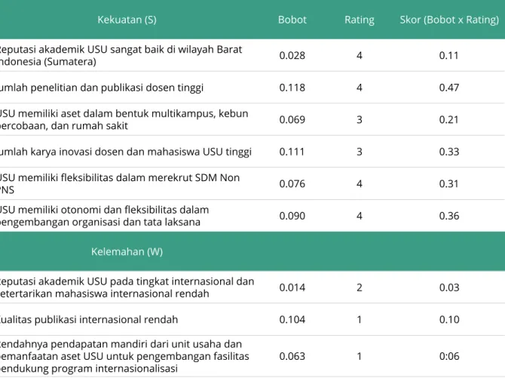Select the Skor value 0.47

tap(449, 88)
